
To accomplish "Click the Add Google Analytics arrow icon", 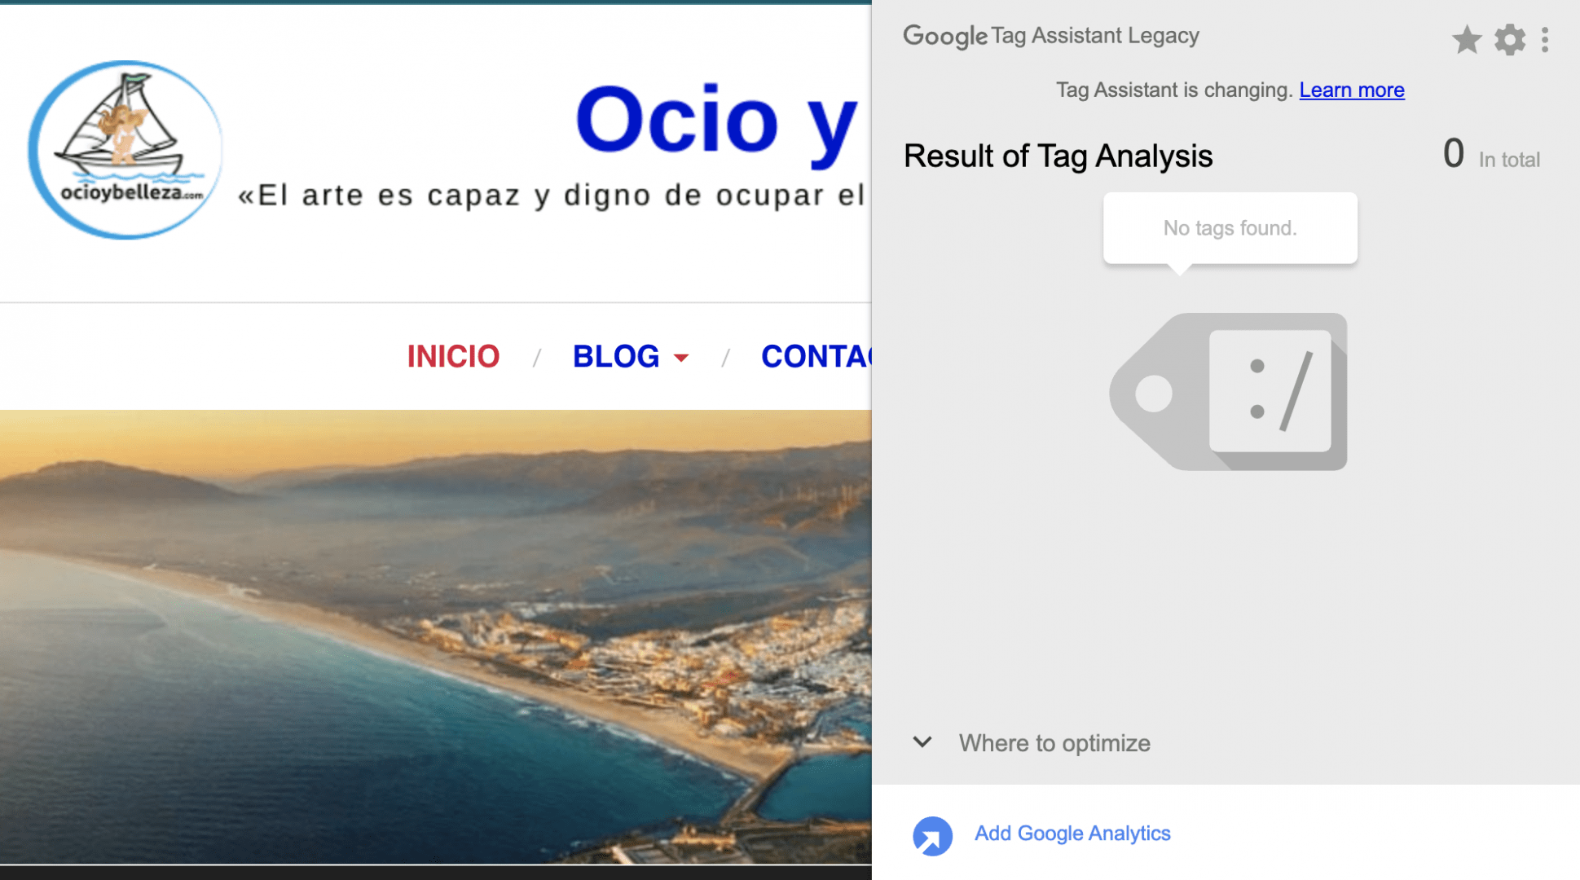I will tap(932, 835).
